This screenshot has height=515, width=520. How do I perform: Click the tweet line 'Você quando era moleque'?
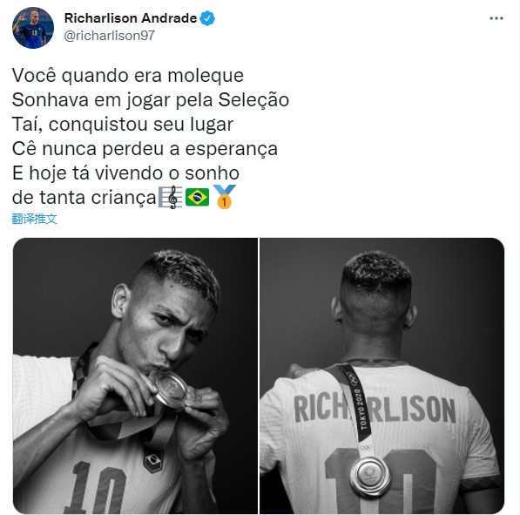128,76
